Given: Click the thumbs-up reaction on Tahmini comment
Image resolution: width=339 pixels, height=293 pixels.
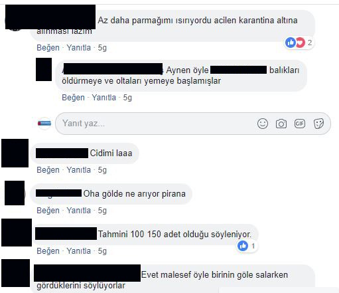Looking at the screenshot, I should [x=243, y=246].
